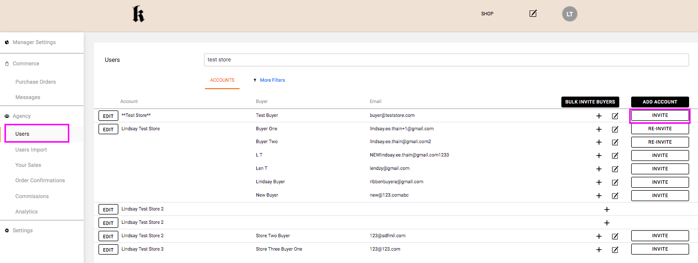Re-invite Buyer Two with the Re-Invite button

(660, 142)
